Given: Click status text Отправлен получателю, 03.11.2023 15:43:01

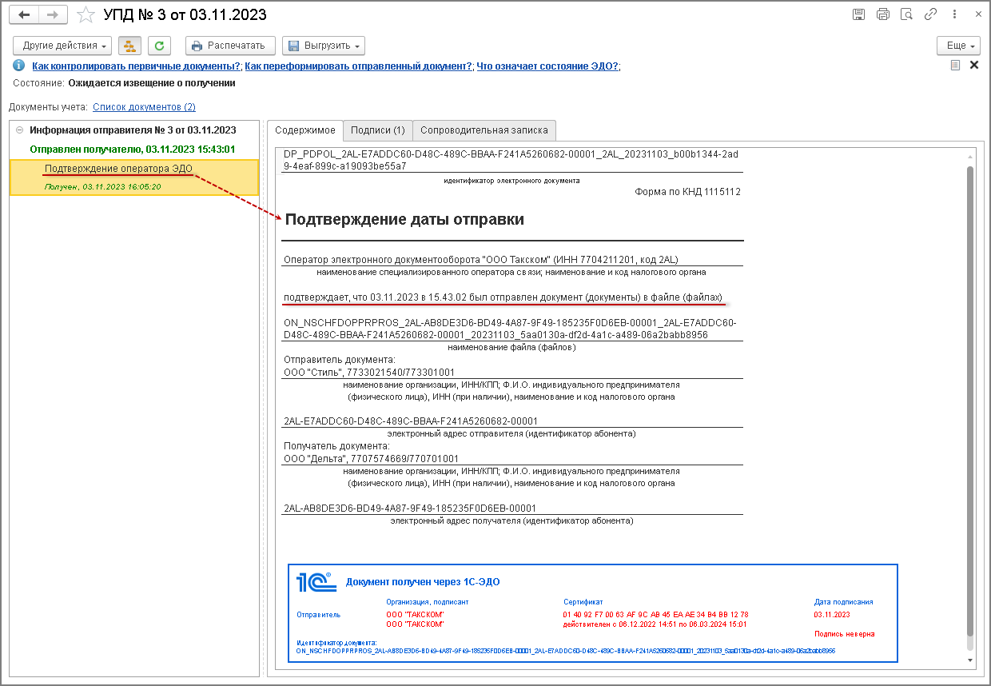Looking at the screenshot, I should click(x=132, y=149).
